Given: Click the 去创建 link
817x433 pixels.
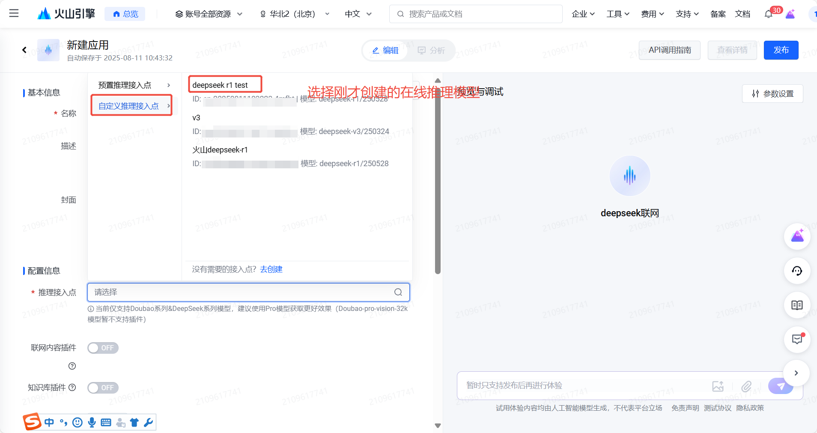Looking at the screenshot, I should [x=271, y=269].
